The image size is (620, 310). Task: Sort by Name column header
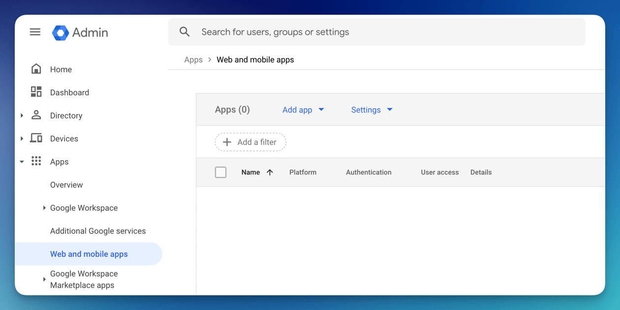(250, 172)
